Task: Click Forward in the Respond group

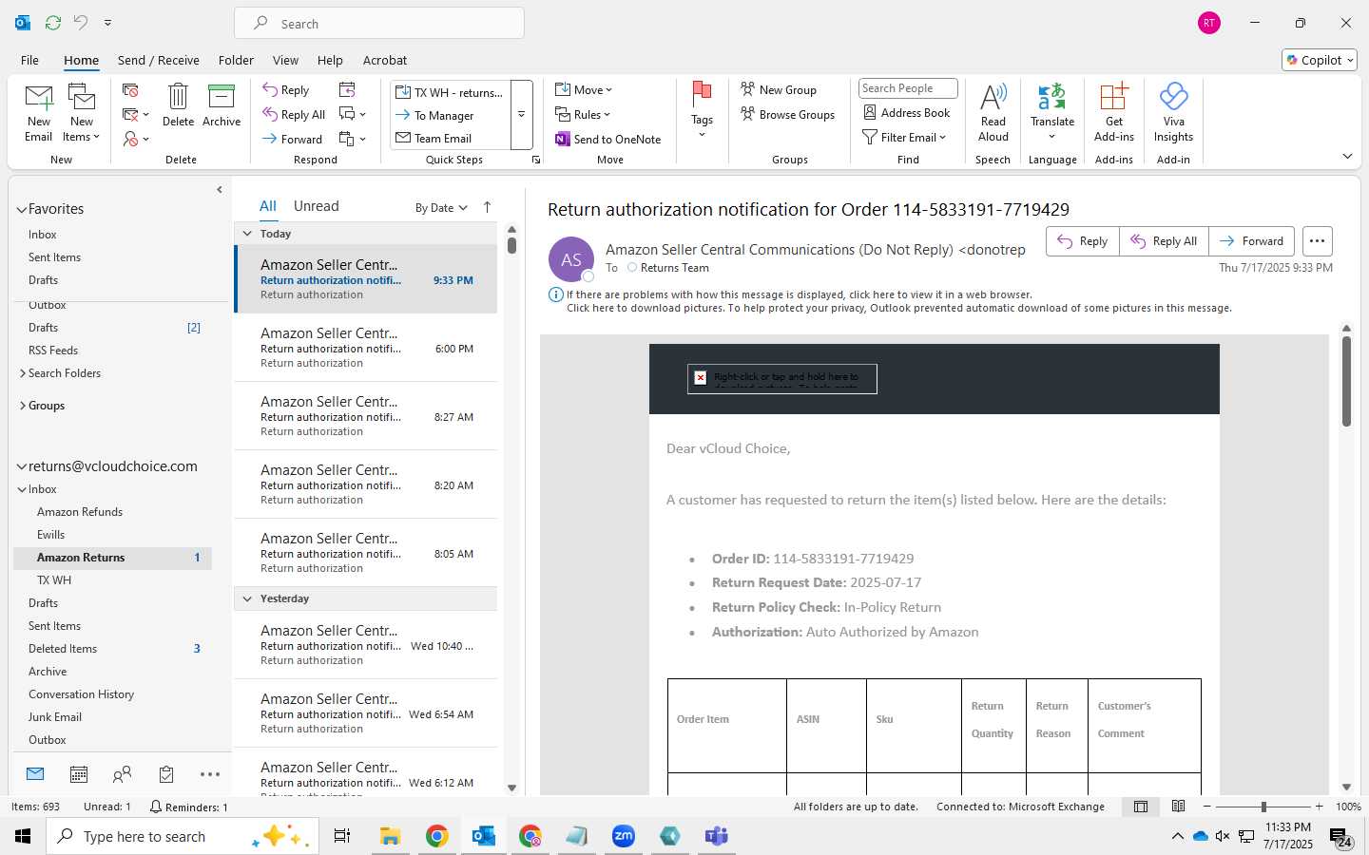Action: tap(293, 139)
